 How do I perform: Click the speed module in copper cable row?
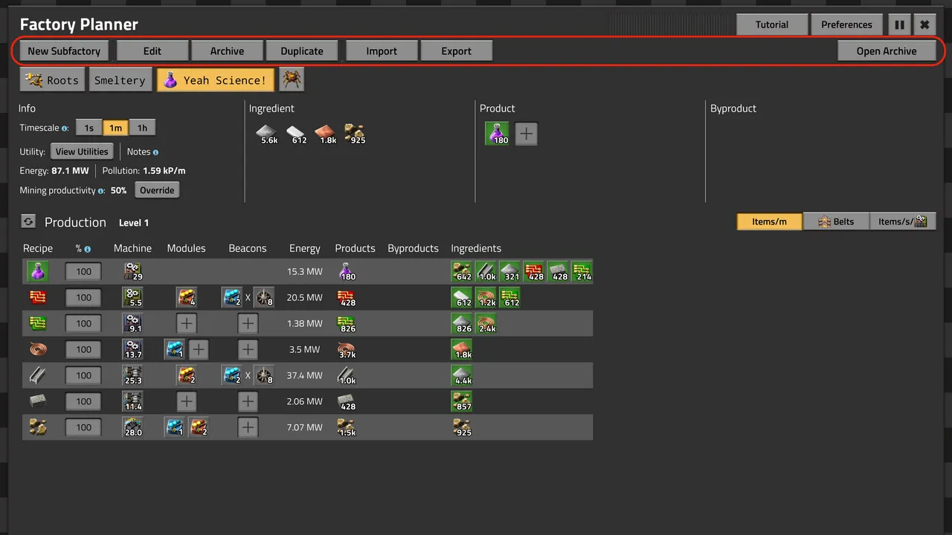point(175,349)
